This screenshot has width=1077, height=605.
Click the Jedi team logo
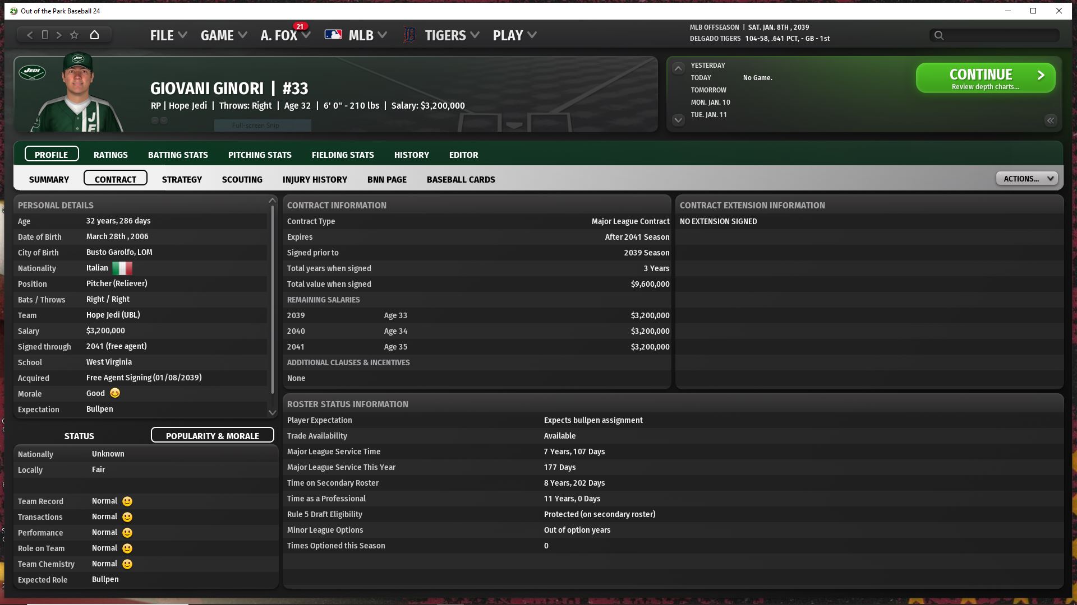click(32, 72)
